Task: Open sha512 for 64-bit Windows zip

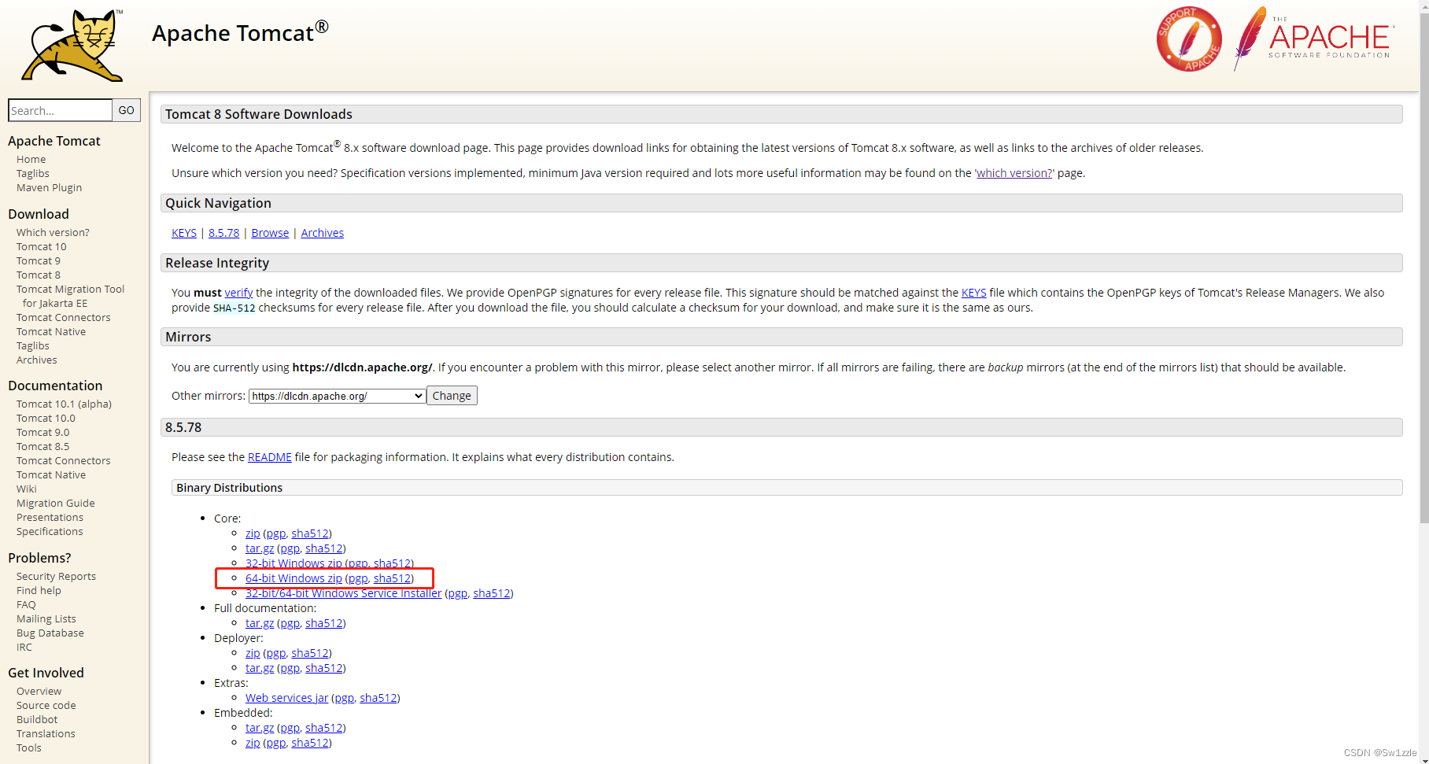Action: click(x=392, y=578)
